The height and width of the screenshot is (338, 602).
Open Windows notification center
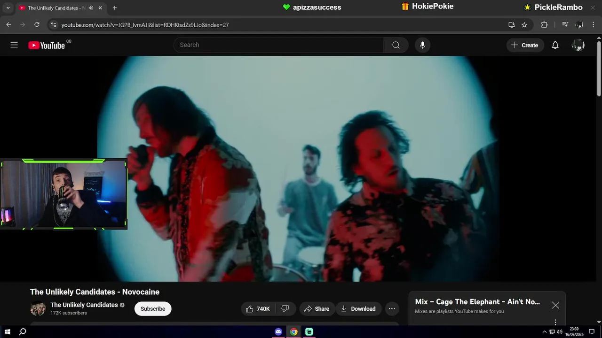tap(592, 332)
